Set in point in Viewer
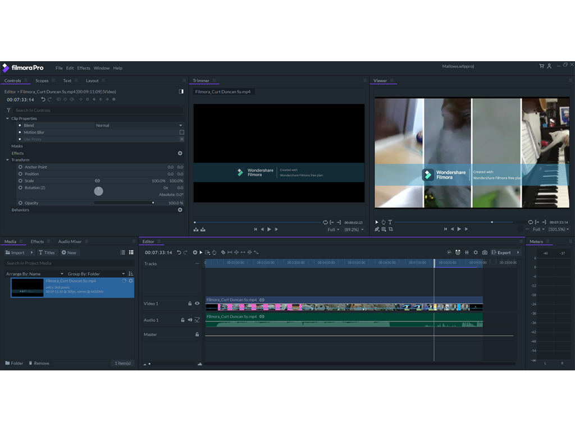This screenshot has height=431, width=575. pos(537,222)
